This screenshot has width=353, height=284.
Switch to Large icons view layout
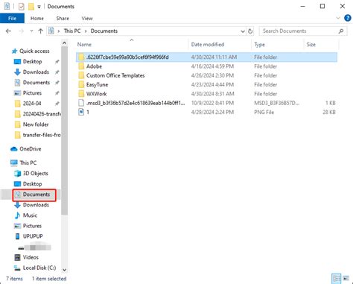[x=346, y=279]
